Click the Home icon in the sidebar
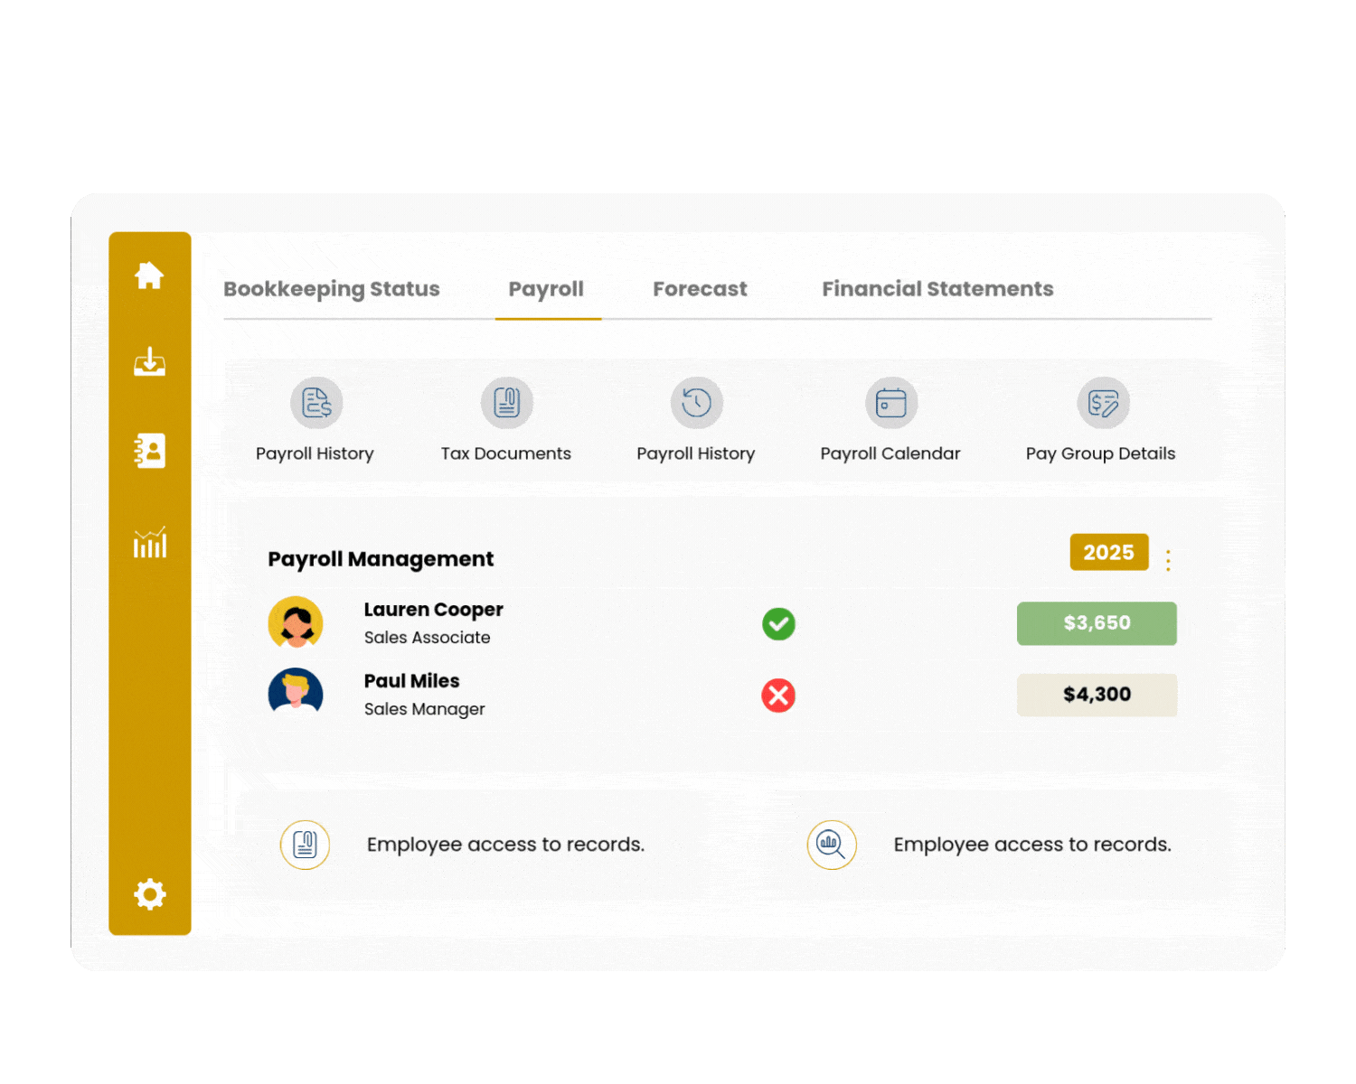This screenshot has width=1356, height=1084. (x=149, y=276)
